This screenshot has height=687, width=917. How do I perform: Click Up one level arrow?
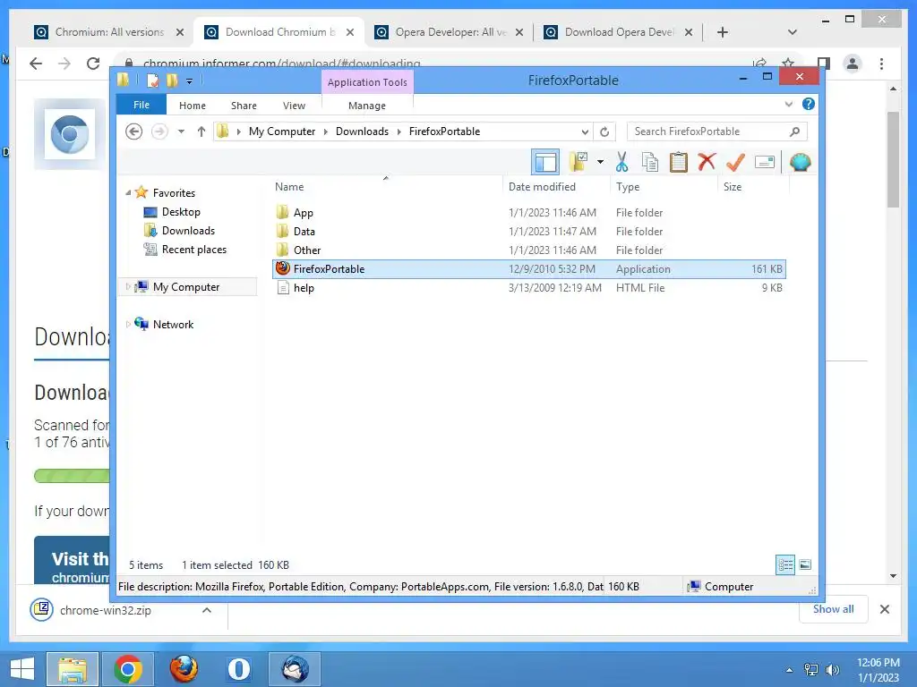201,131
